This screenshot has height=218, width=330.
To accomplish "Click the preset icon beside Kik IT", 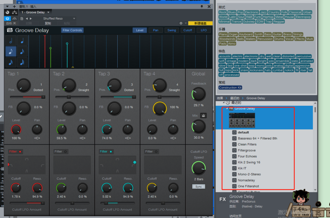I will 234,168.
